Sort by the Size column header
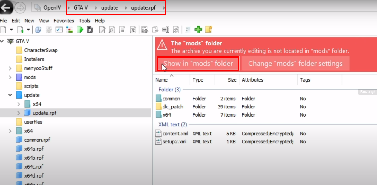Viewport: 377px width, 185px height. point(227,80)
